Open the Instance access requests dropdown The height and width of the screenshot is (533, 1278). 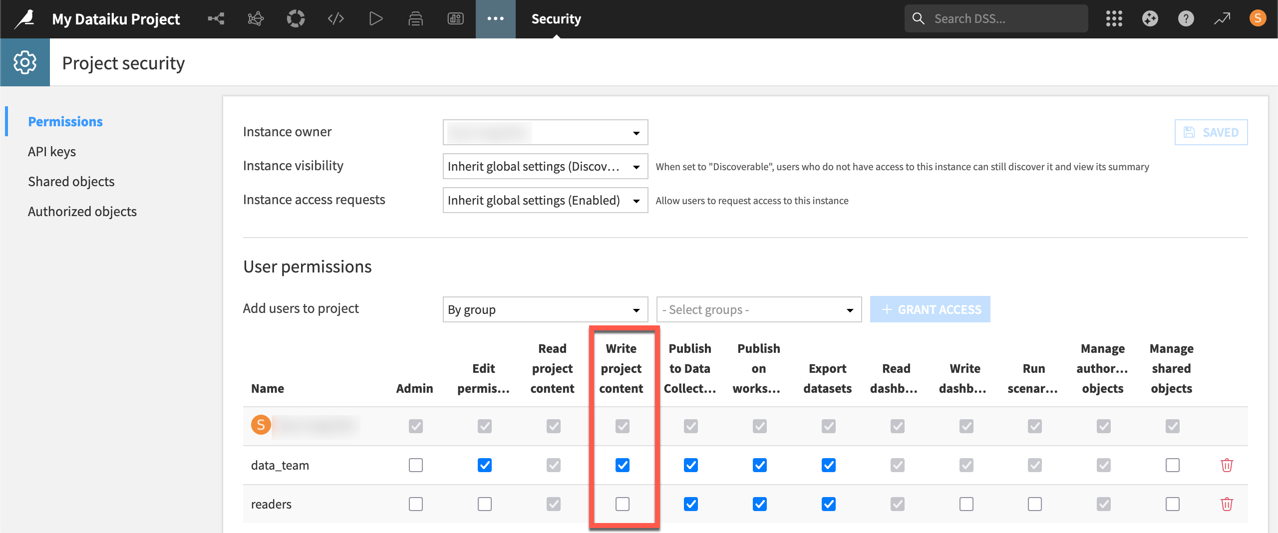coord(545,200)
